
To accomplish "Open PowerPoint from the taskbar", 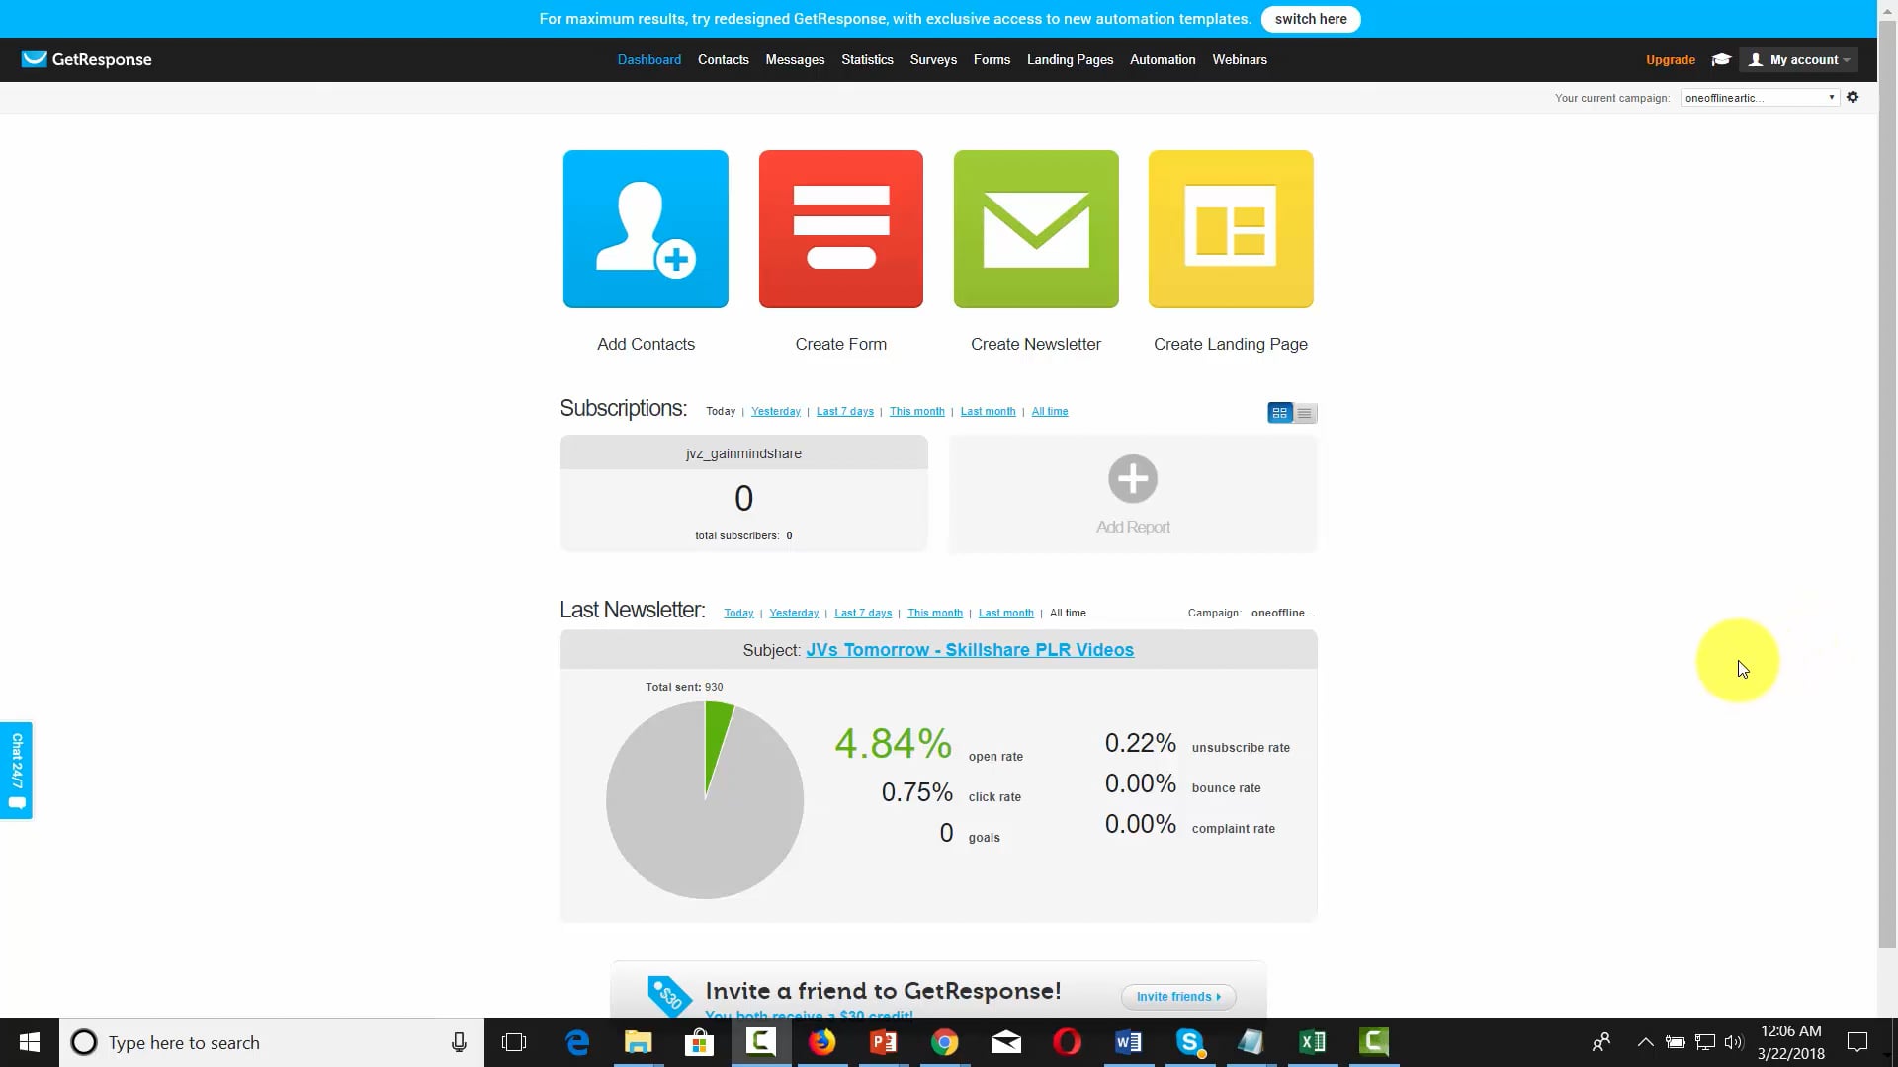I will 884,1042.
